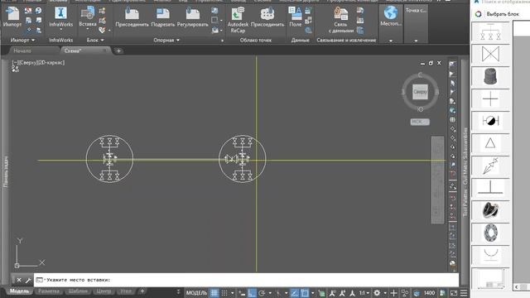This screenshot has height=298, width=530.
Task: Toggle polar tracking in the status bar
Action: tap(262, 292)
